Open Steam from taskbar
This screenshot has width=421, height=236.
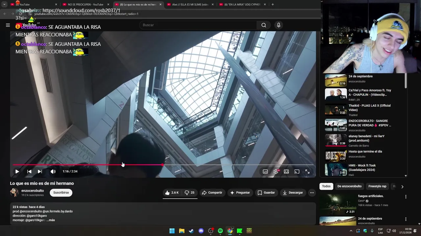pyautogui.click(x=191, y=231)
